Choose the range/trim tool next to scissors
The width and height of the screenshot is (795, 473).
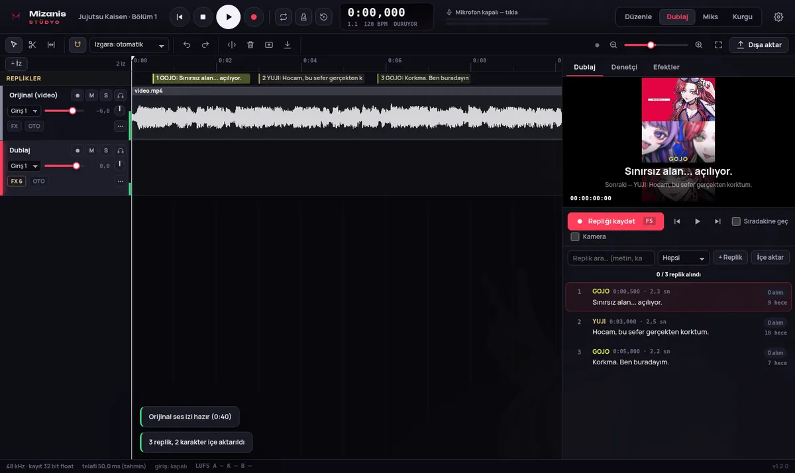tap(51, 44)
